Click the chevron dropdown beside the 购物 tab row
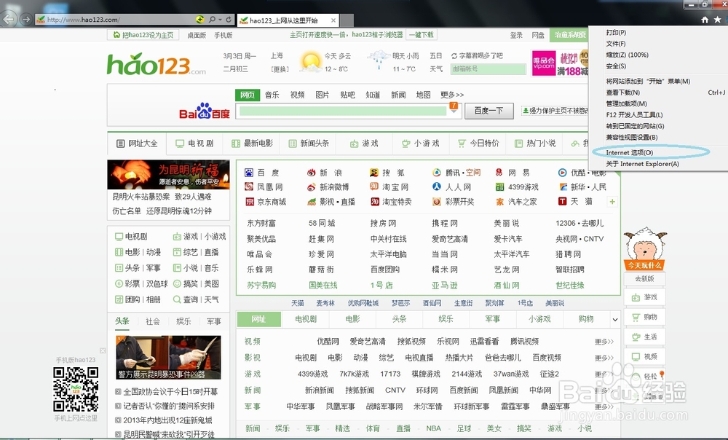Image resolution: width=728 pixels, height=440 pixels. click(614, 319)
